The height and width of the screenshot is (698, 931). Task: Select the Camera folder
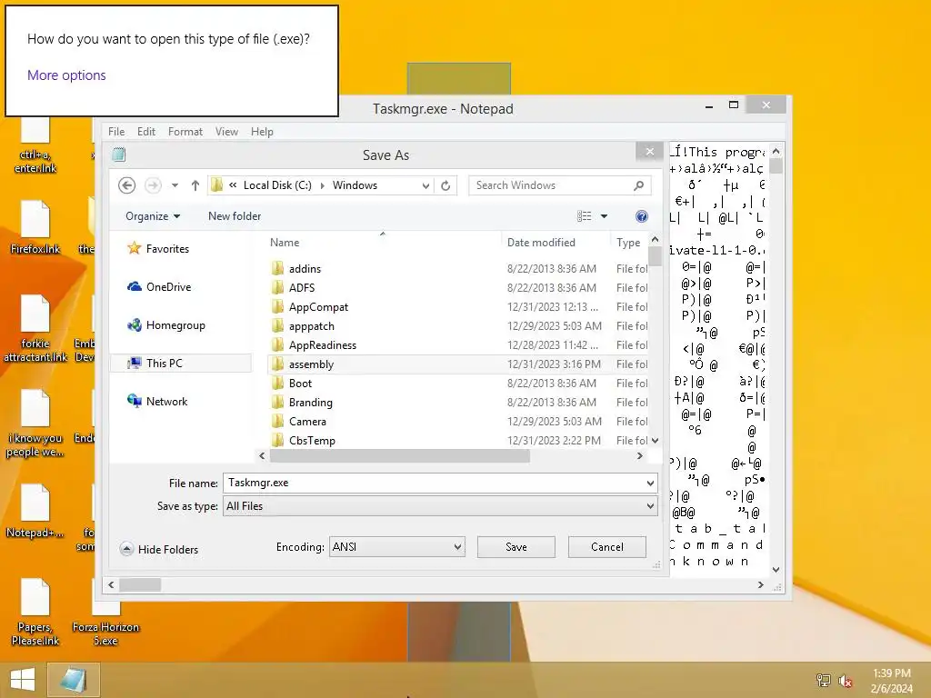(x=457, y=422)
